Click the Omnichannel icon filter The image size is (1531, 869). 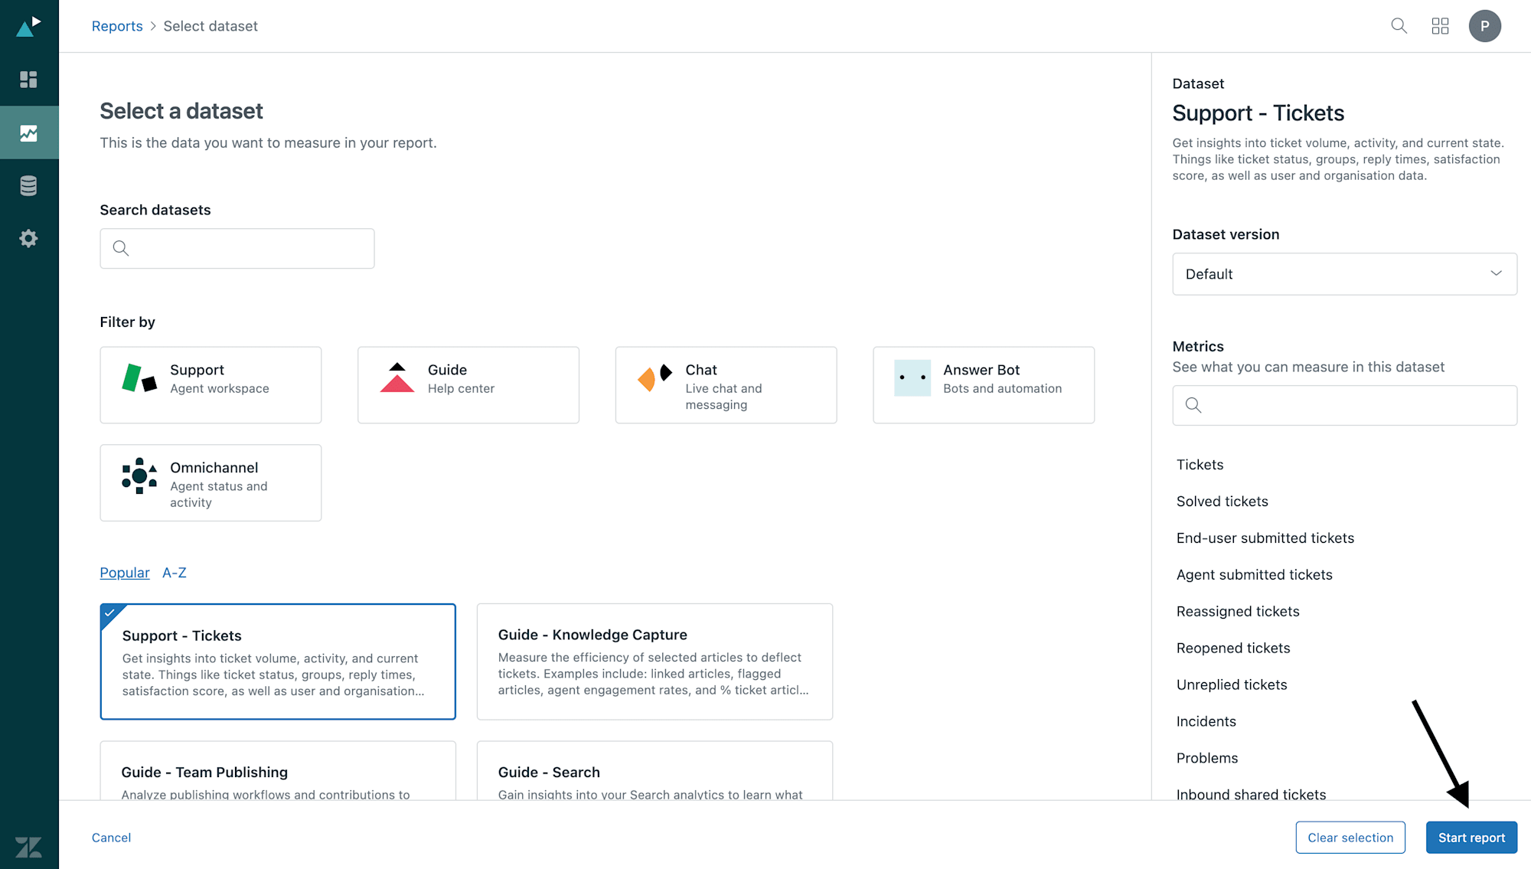pos(140,478)
